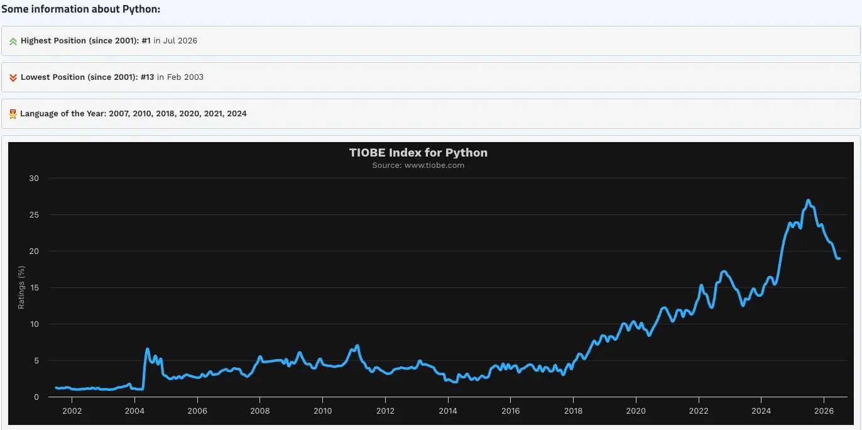Click the 2016 x-axis label
Image resolution: width=862 pixels, height=430 pixels.
[x=511, y=411]
